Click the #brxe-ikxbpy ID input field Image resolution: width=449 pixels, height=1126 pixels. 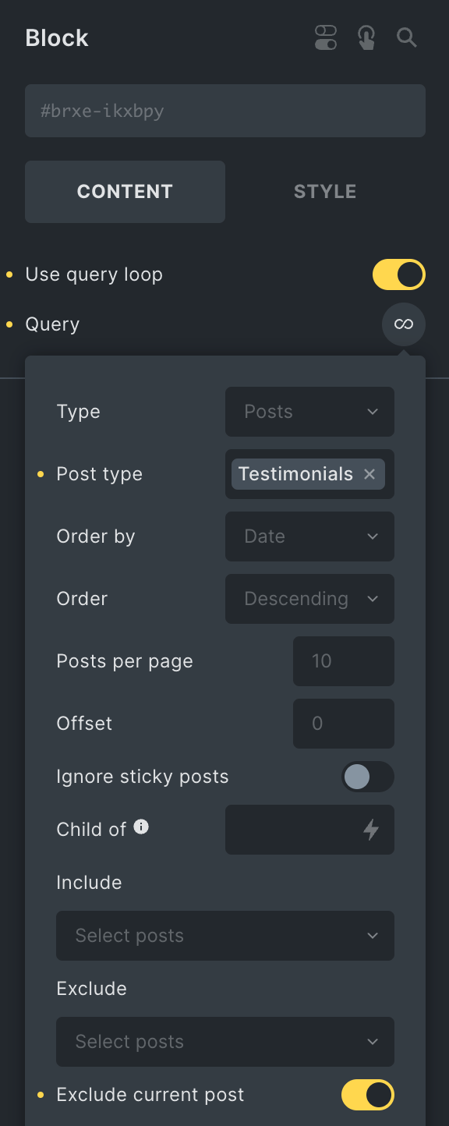tap(224, 111)
